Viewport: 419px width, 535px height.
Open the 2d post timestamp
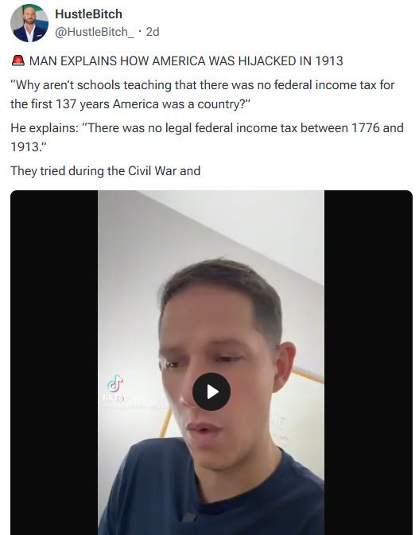click(x=153, y=32)
